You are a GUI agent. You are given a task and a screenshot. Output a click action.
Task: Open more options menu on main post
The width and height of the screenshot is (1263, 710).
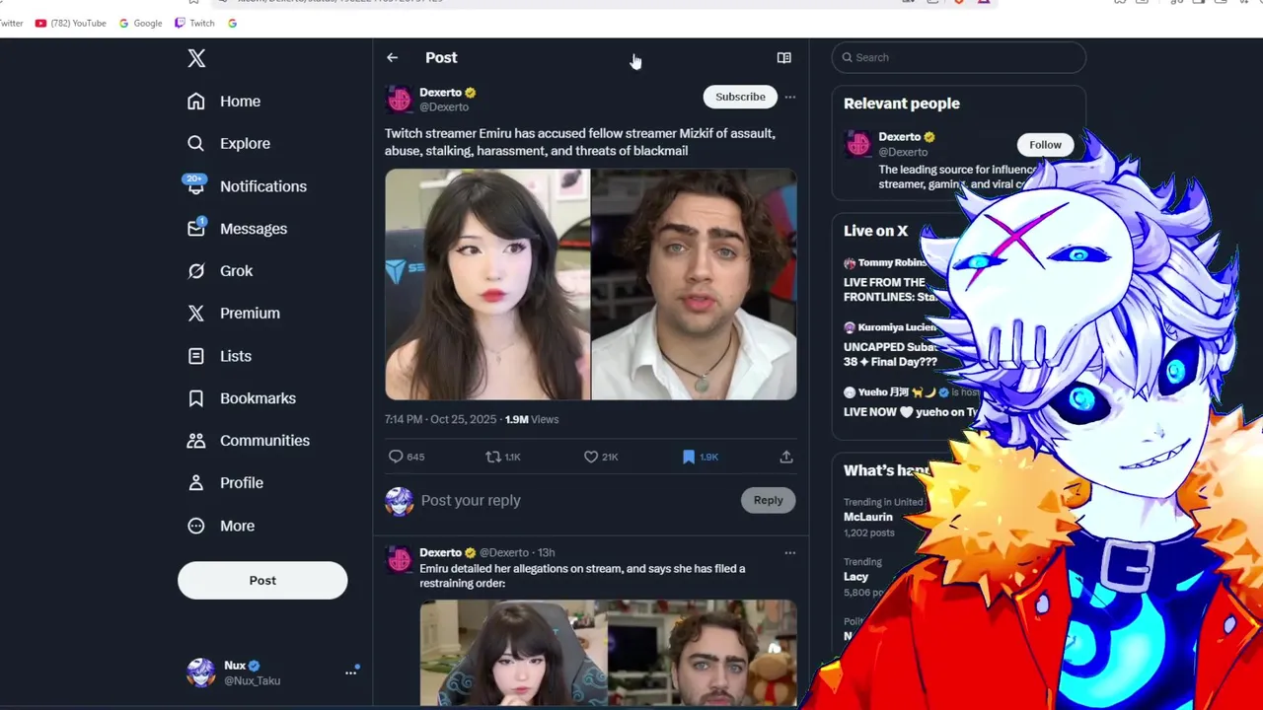coord(789,97)
